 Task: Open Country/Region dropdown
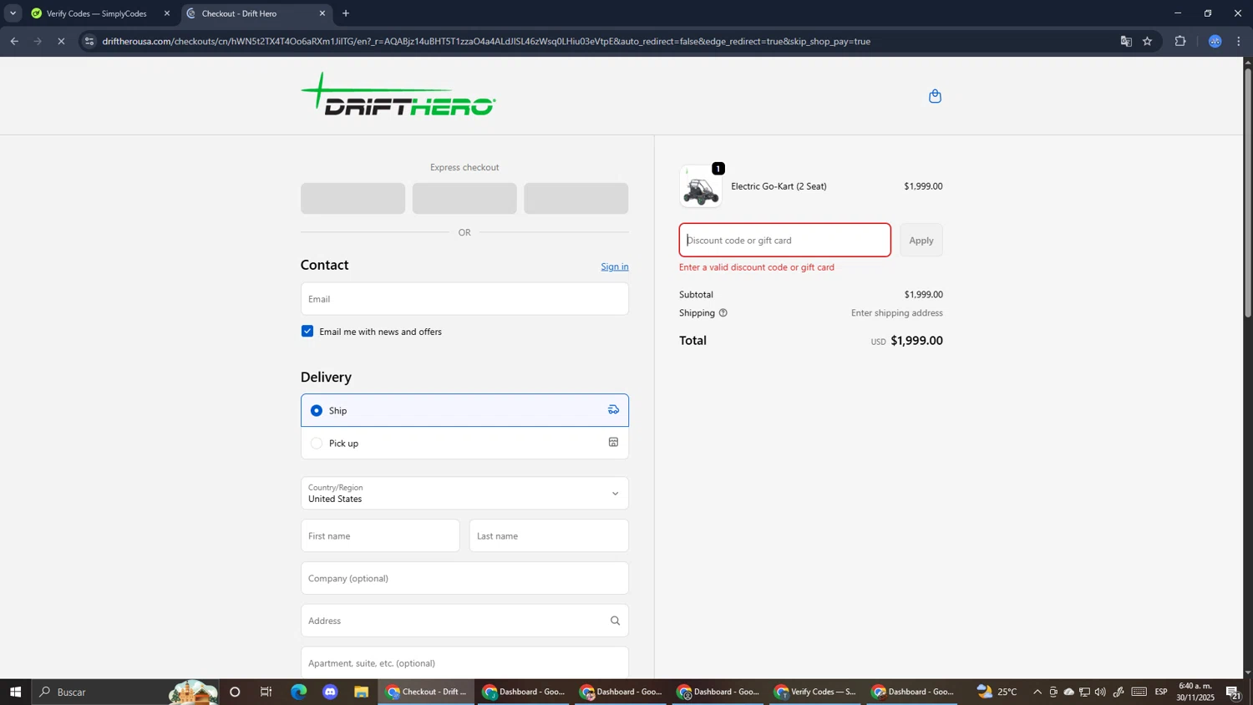click(x=464, y=493)
